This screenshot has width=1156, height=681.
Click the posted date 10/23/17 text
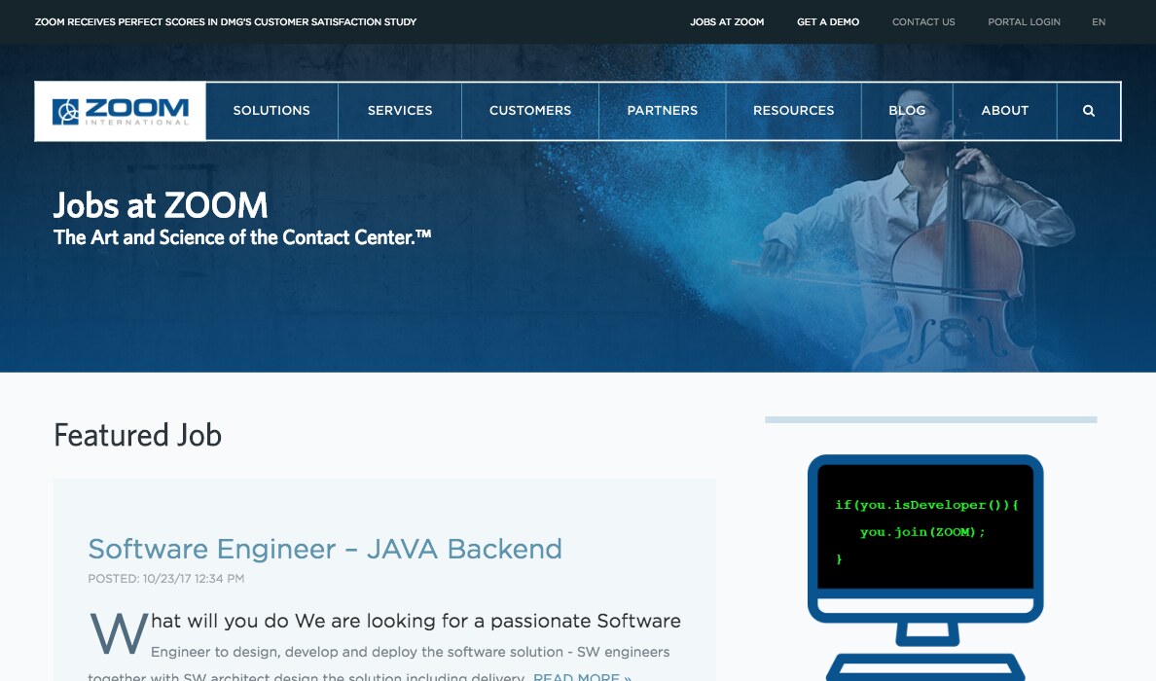[165, 579]
